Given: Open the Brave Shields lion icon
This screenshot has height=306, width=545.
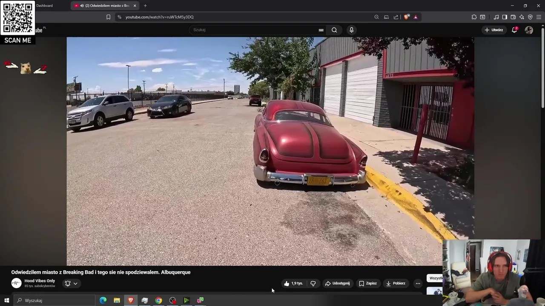Looking at the screenshot, I should point(407,17).
